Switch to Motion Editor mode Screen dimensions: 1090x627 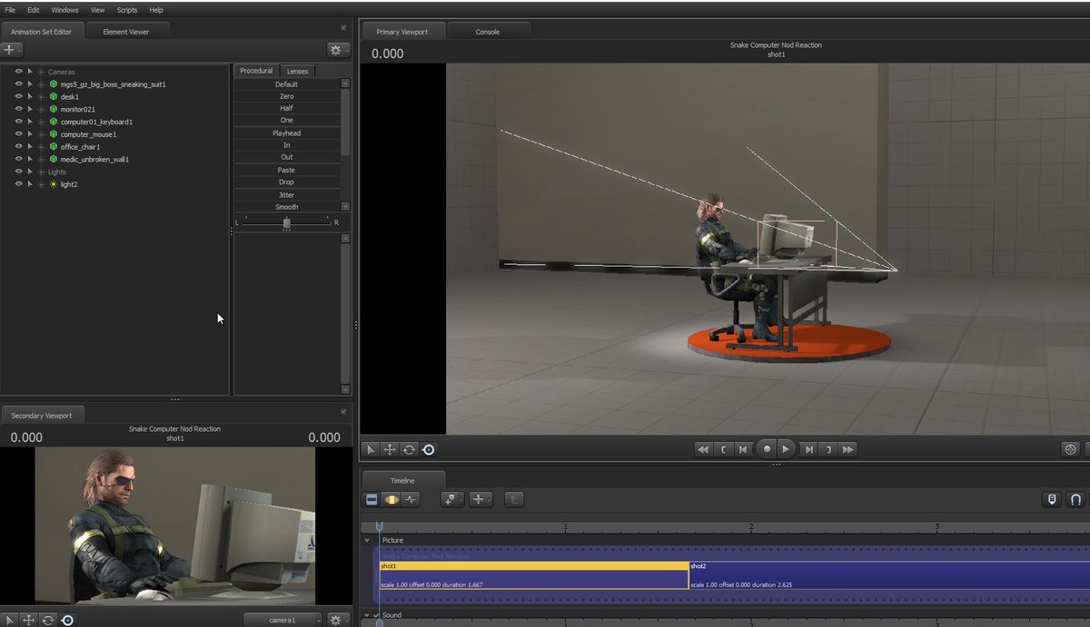[x=391, y=499]
